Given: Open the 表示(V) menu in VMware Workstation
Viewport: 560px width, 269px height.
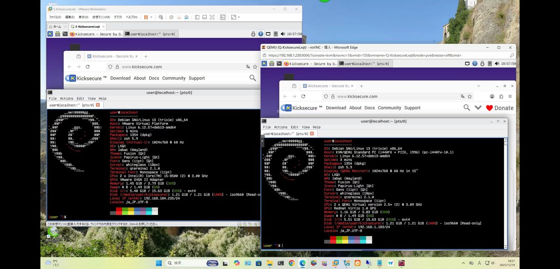Looking at the screenshot, I should tap(83, 17).
